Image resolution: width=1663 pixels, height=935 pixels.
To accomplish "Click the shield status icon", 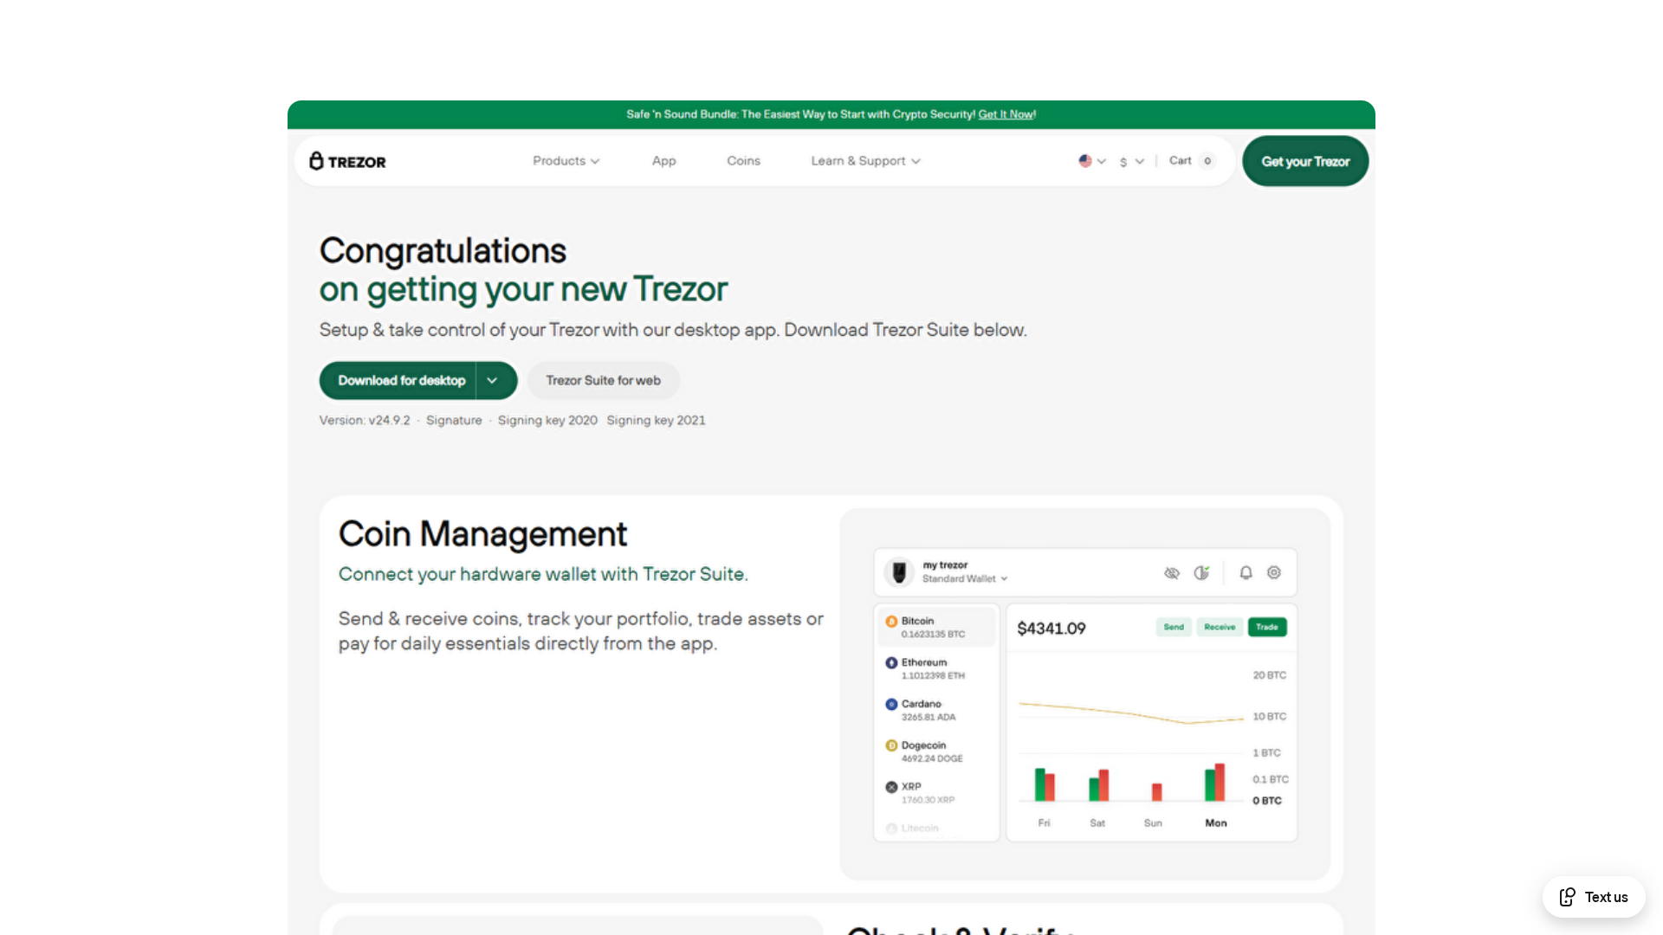I will point(1201,573).
